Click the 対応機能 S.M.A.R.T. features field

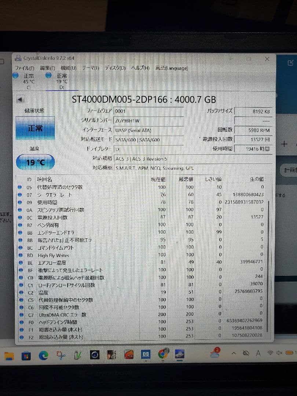193,168
